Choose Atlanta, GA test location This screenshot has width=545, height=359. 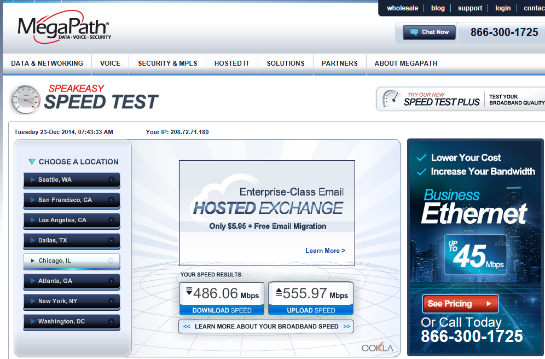tap(72, 281)
